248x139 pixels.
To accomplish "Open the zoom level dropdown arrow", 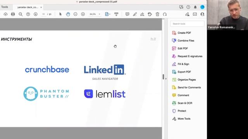I will (100, 14).
